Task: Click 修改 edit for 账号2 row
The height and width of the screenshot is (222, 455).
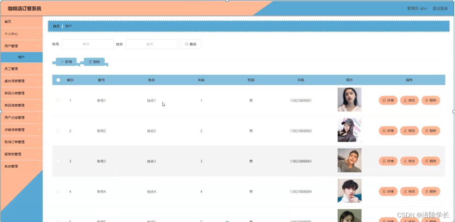Action: click(x=409, y=131)
